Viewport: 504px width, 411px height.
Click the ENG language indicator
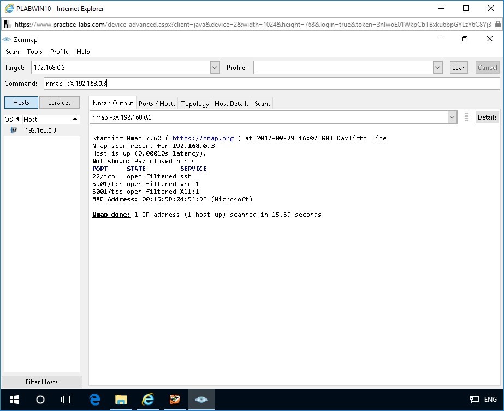490,400
